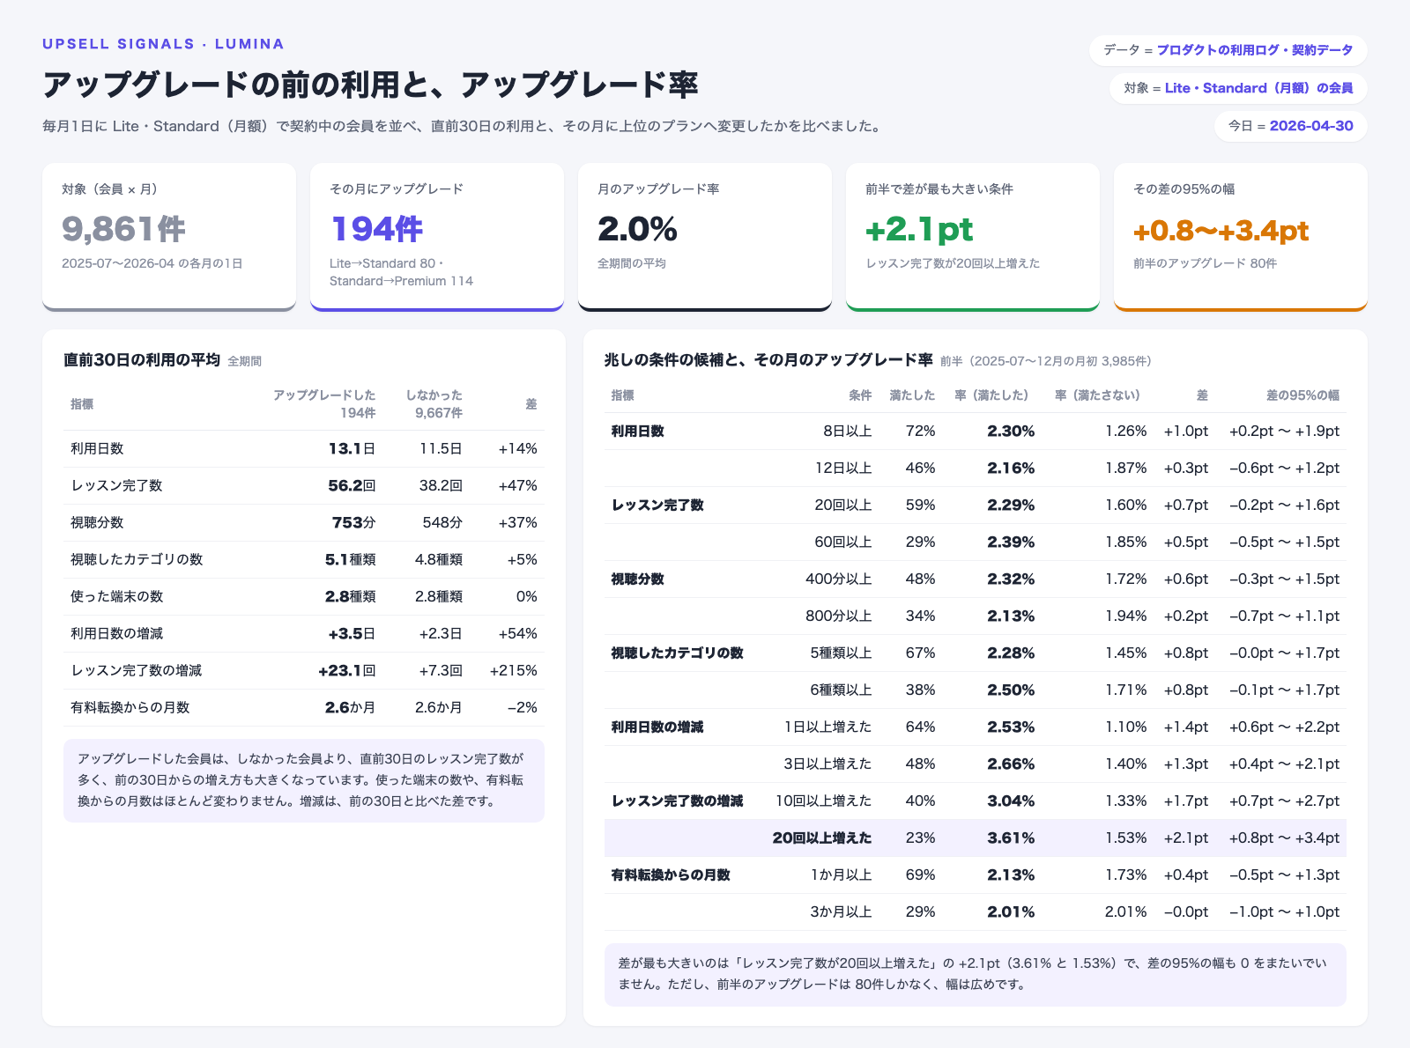1410x1048 pixels.
Task: Select the 194件 upgrade count value
Action: coord(377,229)
